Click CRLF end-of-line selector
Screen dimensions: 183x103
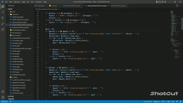click(168, 102)
